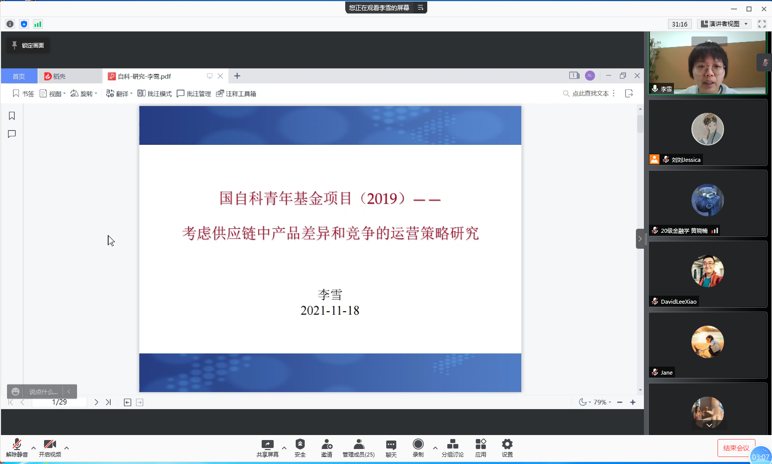Click the zoom in plus button
The height and width of the screenshot is (464, 772).
[x=633, y=402]
